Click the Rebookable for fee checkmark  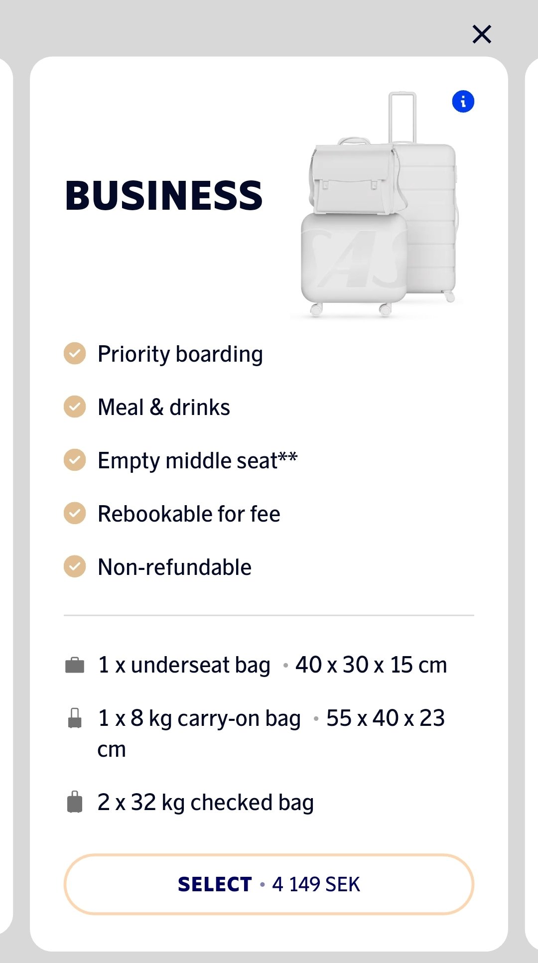pos(75,513)
